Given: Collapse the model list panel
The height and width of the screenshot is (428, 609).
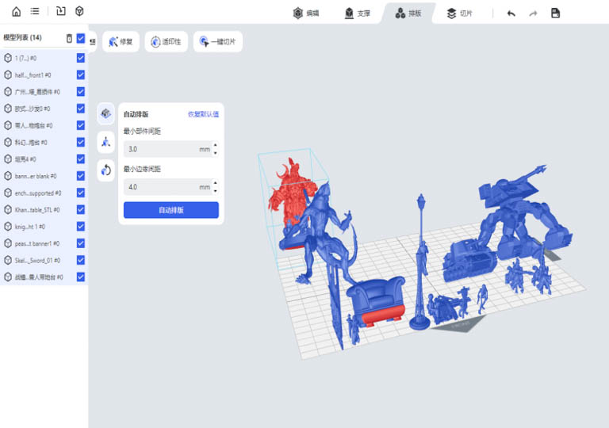Looking at the screenshot, I should click(93, 41).
